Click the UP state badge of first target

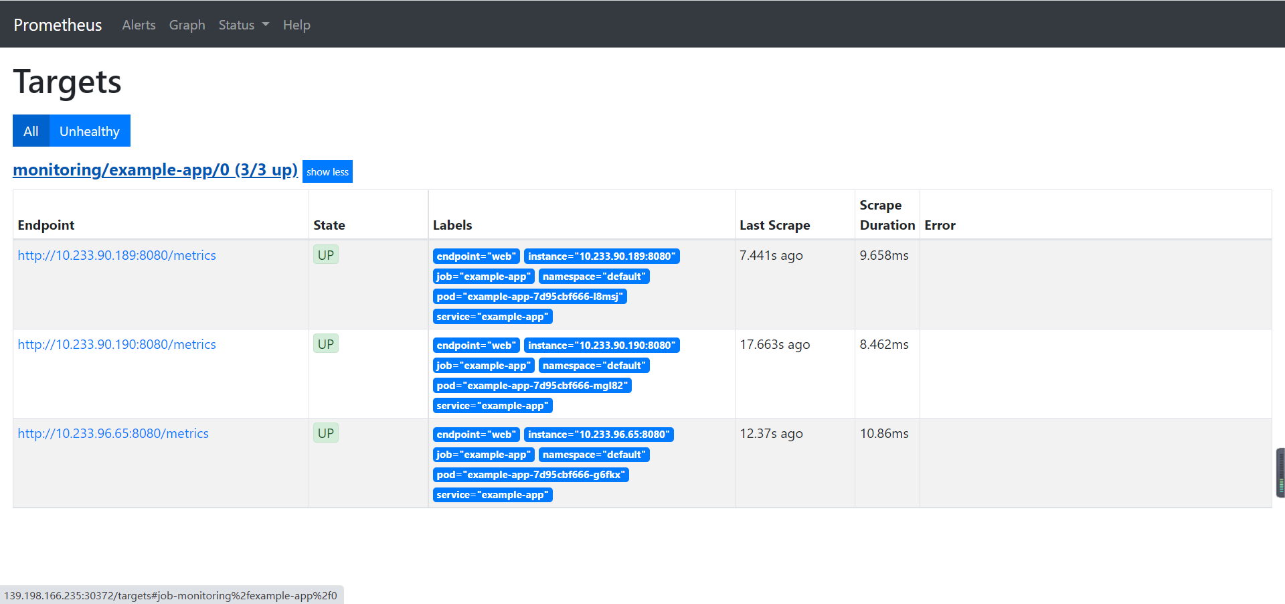point(325,254)
